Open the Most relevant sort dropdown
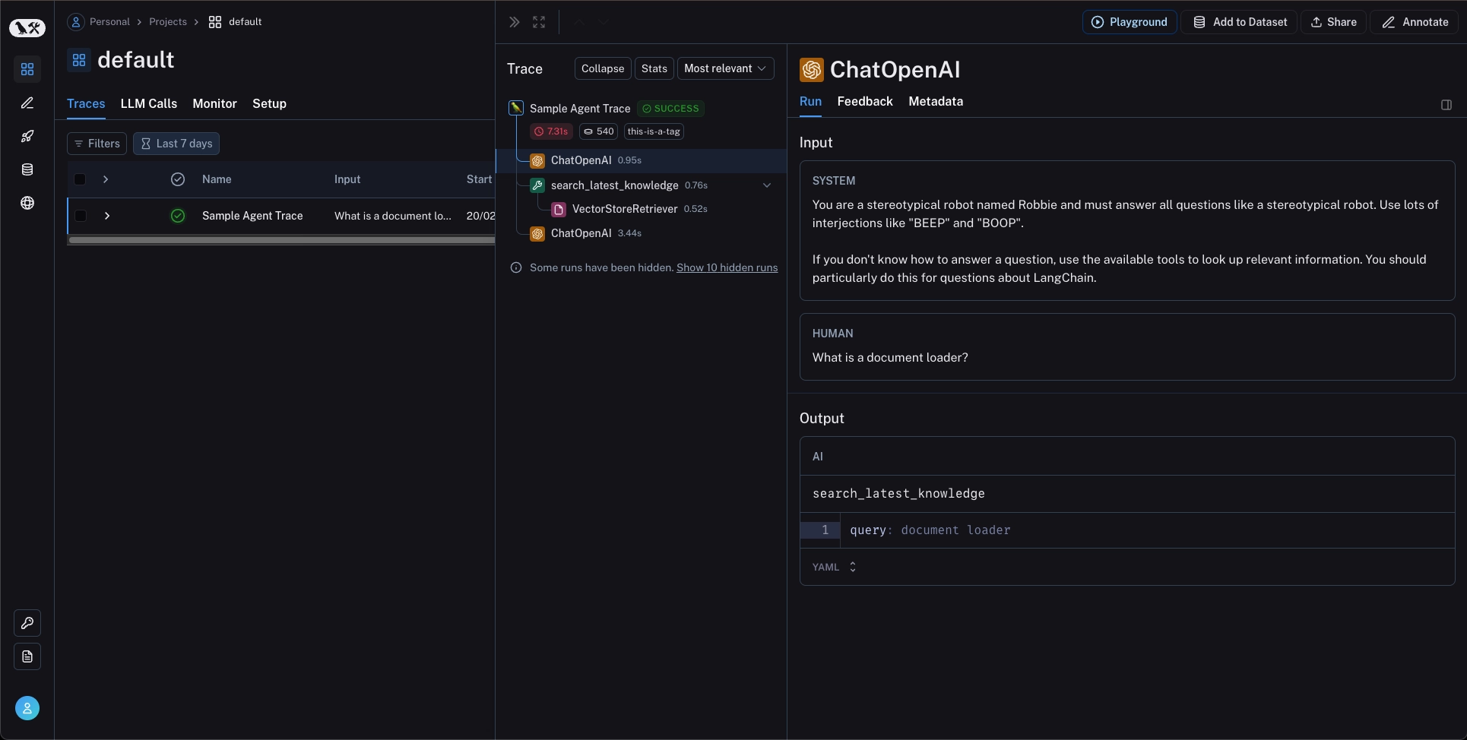This screenshot has height=740, width=1467. 725,68
